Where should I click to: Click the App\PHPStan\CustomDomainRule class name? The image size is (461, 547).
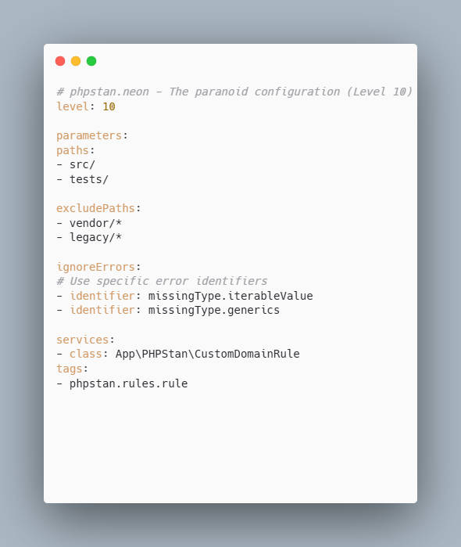207,354
